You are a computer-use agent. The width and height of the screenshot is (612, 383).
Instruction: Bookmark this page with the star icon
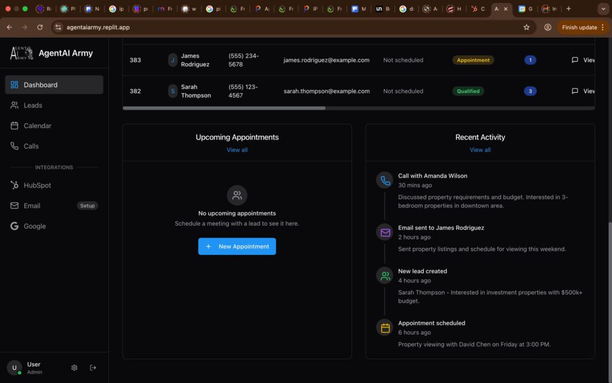pos(527,27)
